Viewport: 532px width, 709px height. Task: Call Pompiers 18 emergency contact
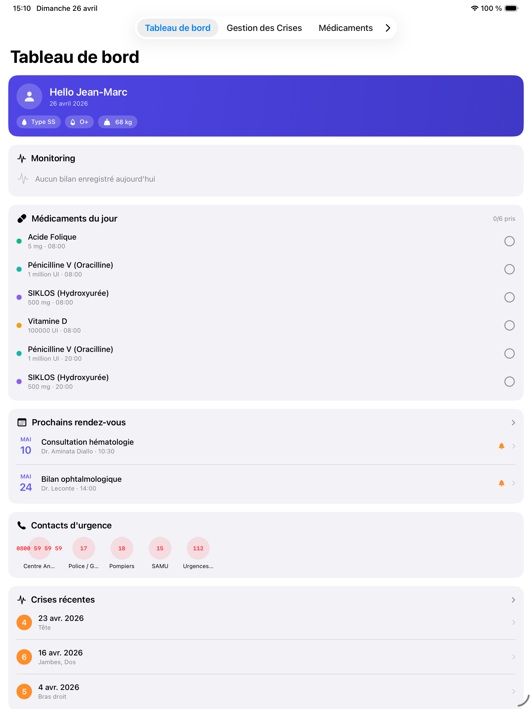point(122,548)
